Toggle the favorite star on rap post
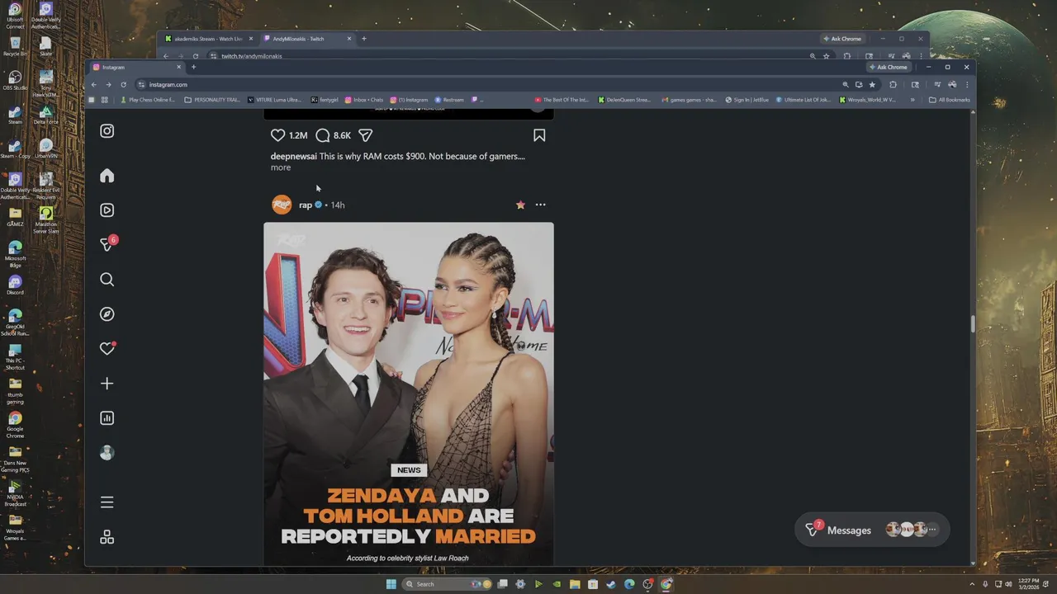 click(x=520, y=205)
